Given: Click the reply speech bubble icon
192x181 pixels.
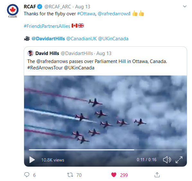Looking at the screenshot, I should point(27,175).
